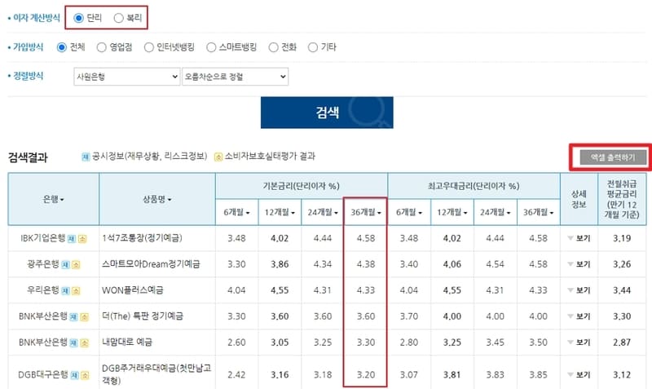Screen dimensions: 652x389
Task: Click the 공시정보 legend blue icon
Action: [x=86, y=157]
